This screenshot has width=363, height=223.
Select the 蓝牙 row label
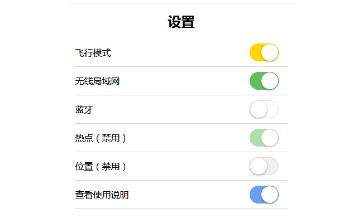pyautogui.click(x=84, y=110)
